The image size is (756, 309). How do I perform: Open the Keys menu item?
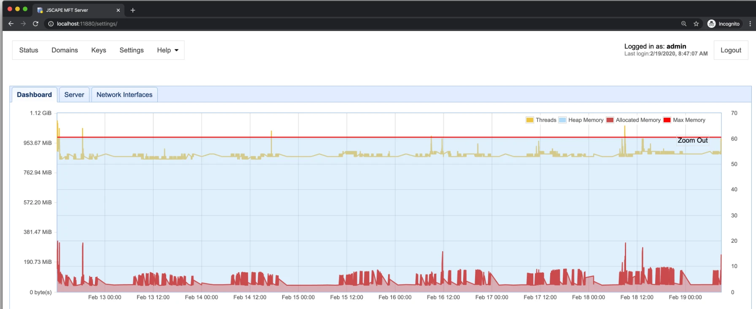pyautogui.click(x=99, y=50)
